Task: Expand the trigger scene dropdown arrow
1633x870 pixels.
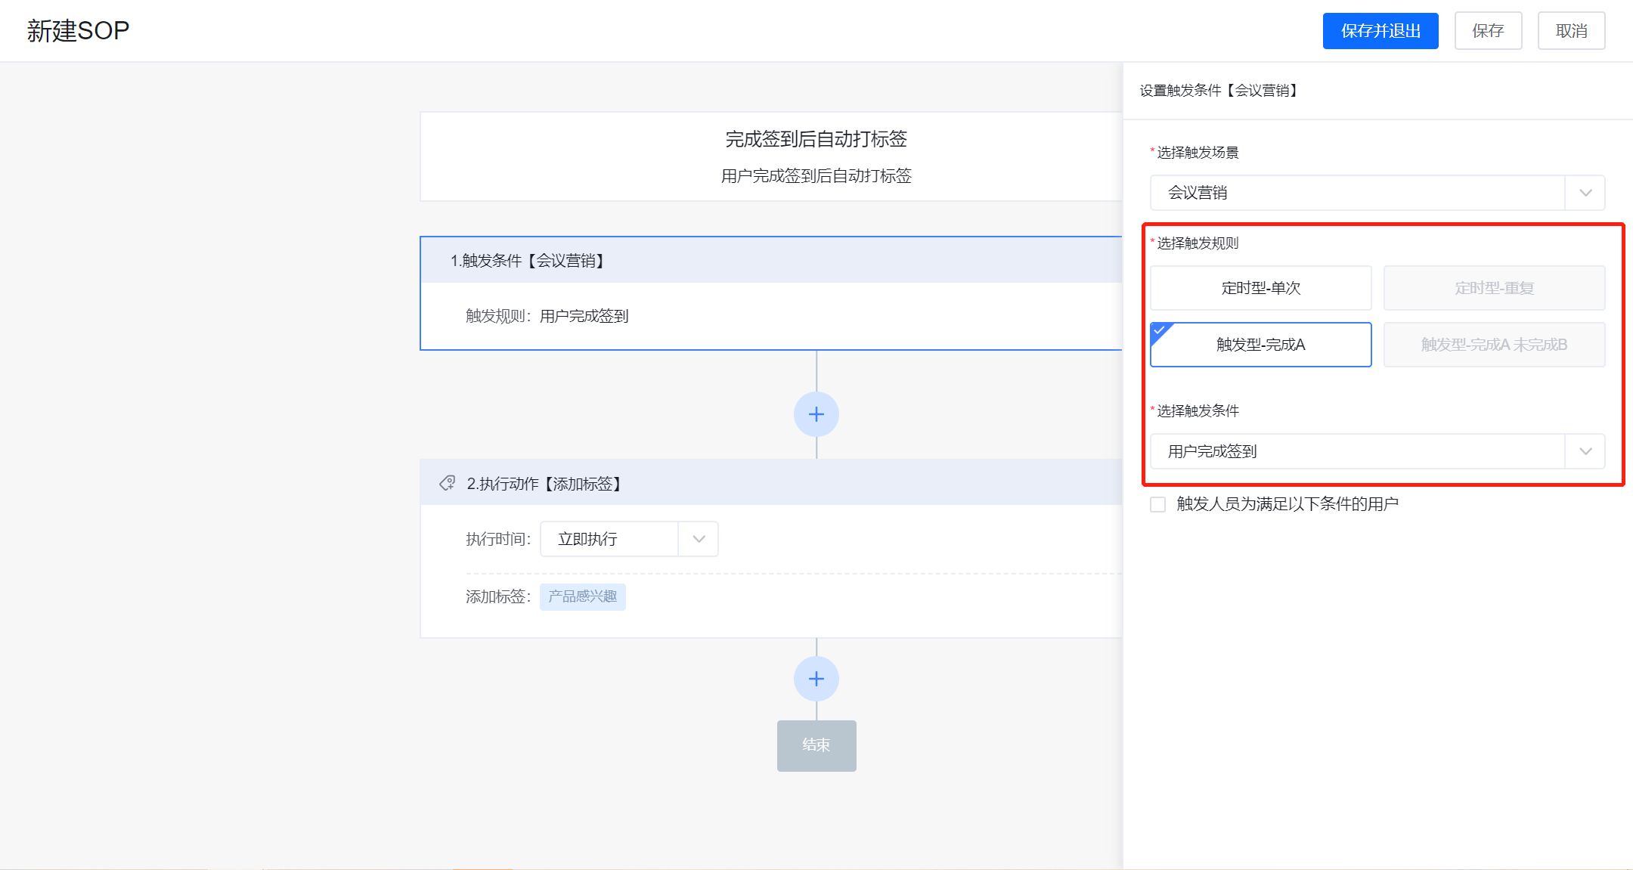Action: tap(1585, 193)
